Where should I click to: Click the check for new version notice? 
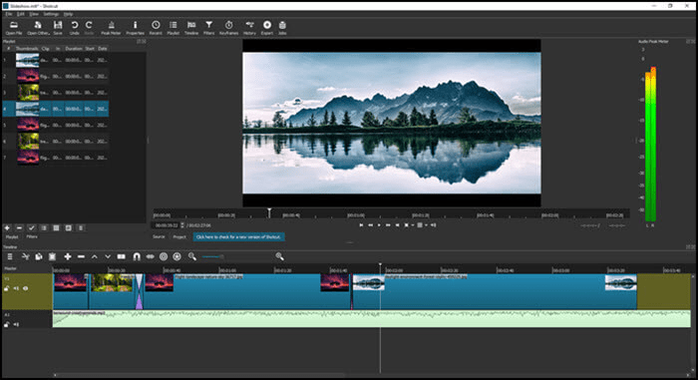click(238, 237)
